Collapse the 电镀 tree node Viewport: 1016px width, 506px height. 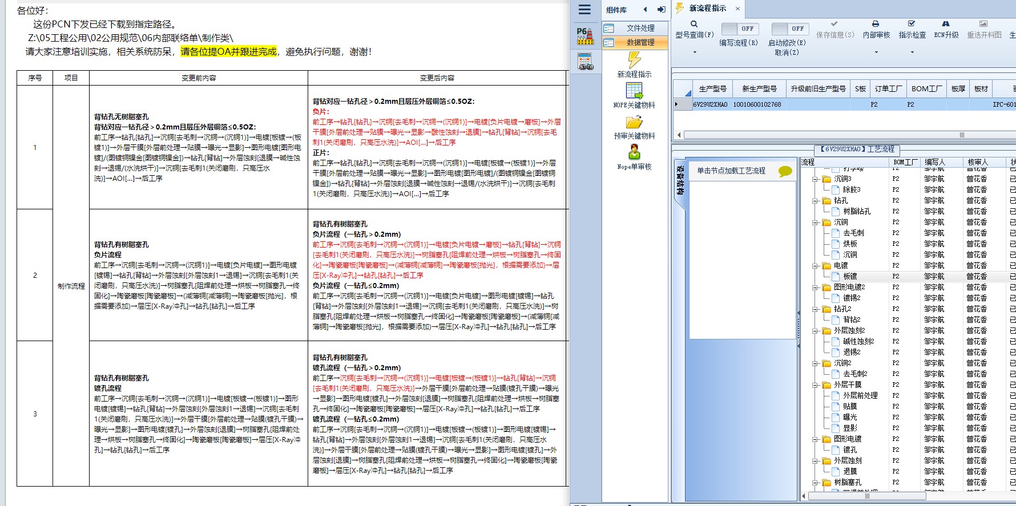click(x=815, y=266)
